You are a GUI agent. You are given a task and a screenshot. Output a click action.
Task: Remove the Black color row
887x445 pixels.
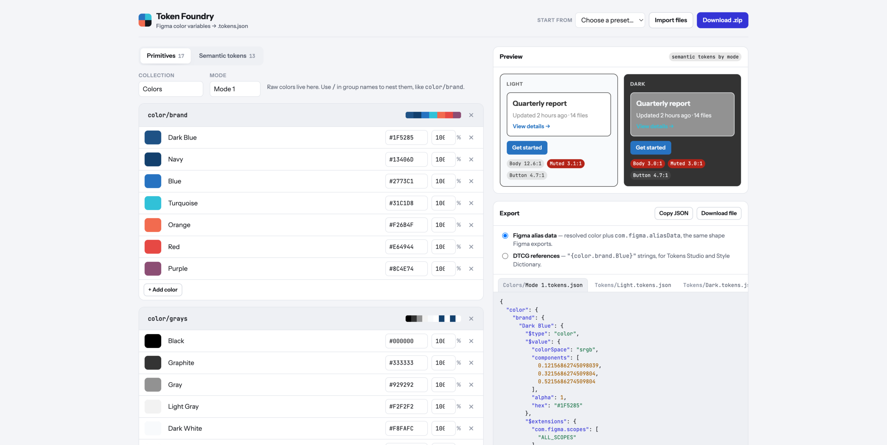pyautogui.click(x=471, y=341)
